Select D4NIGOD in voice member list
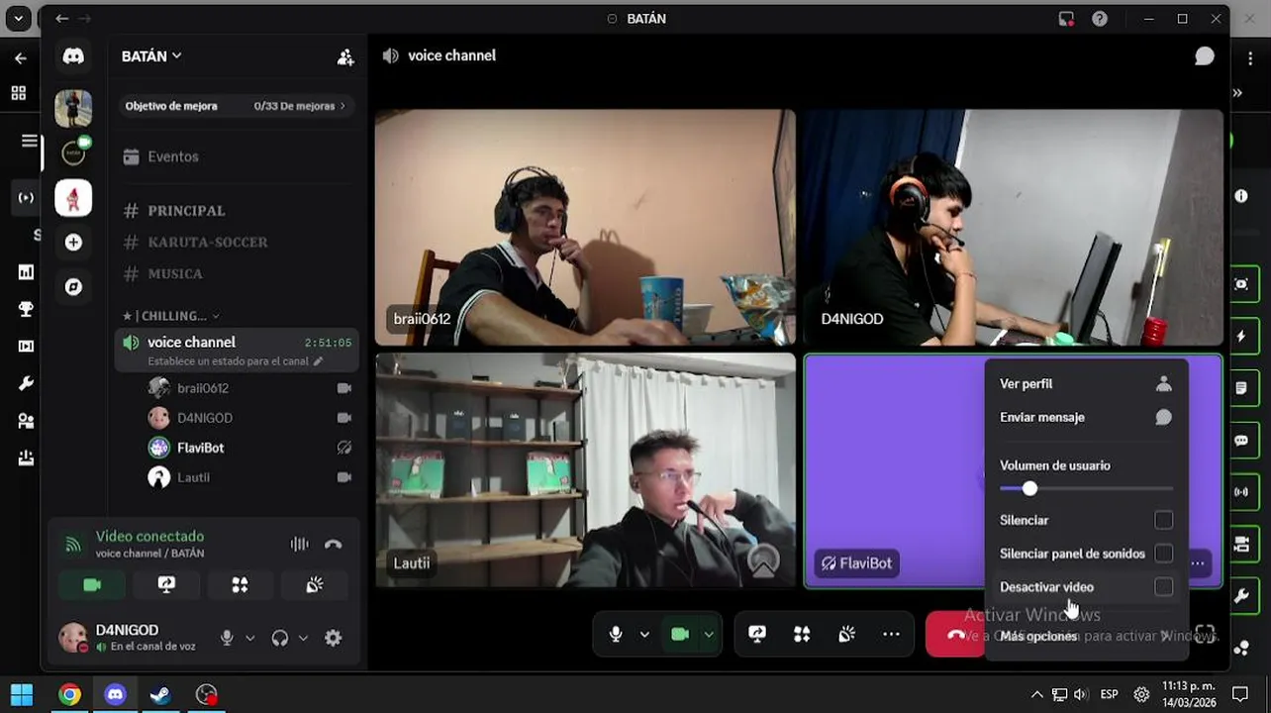Image resolution: width=1271 pixels, height=713 pixels. [249, 418]
